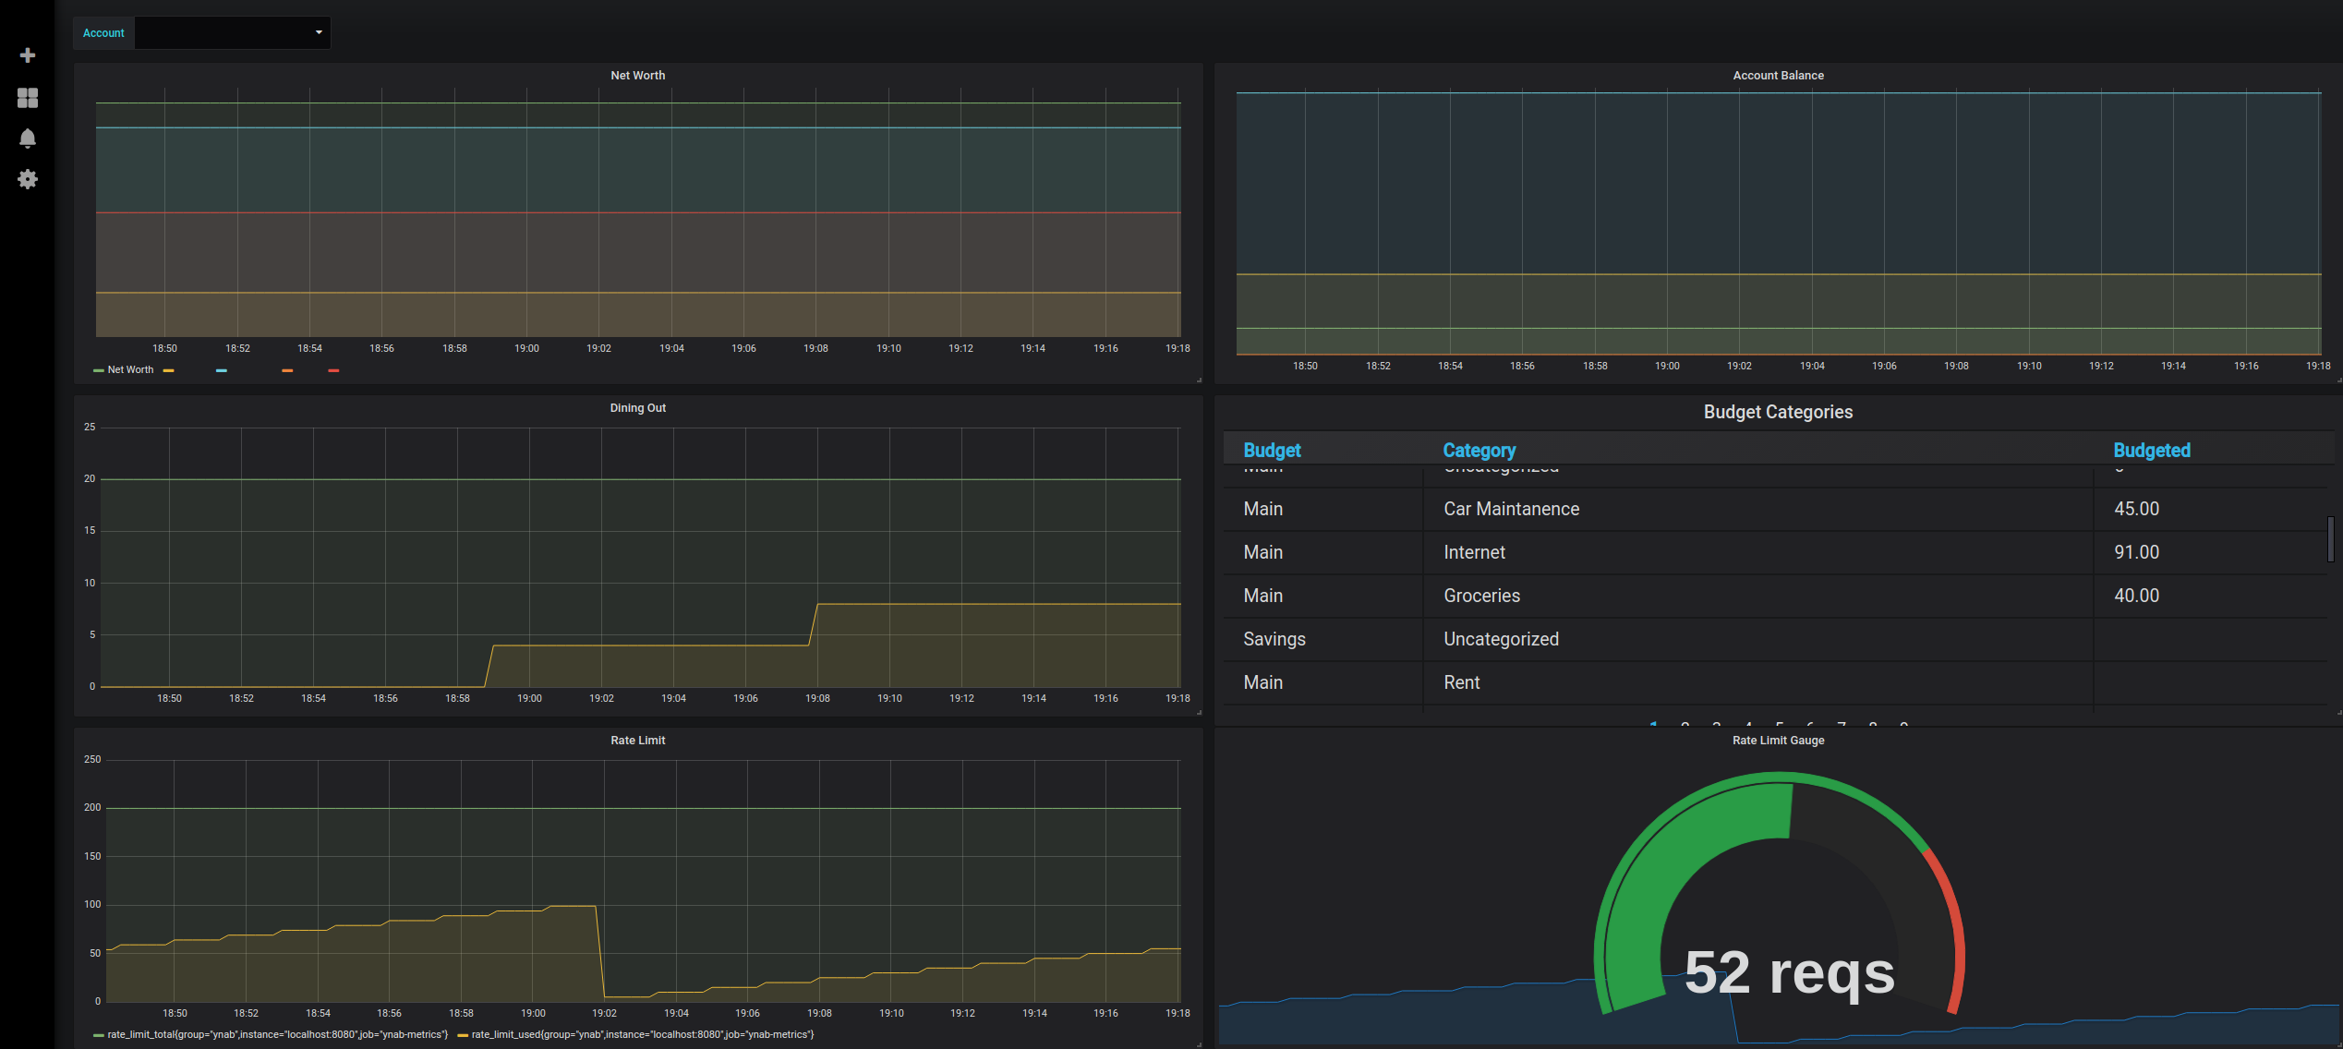Open the Dining Out panel title menu

coord(637,408)
